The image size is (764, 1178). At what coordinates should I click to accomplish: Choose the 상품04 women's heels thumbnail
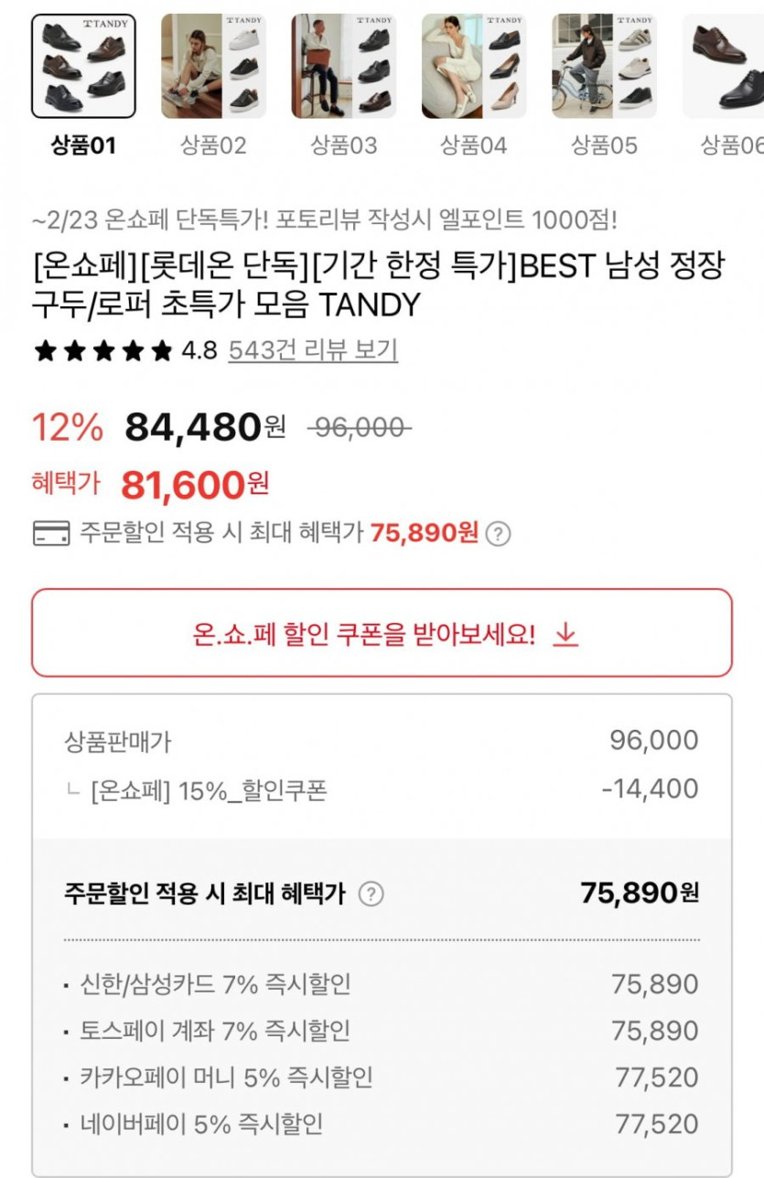pos(473,66)
